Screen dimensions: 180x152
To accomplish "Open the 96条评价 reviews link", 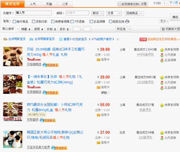I will 145,110.
